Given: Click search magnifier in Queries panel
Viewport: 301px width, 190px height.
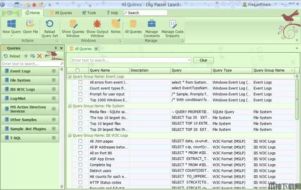Looking at the screenshot, I should click(62, 64).
